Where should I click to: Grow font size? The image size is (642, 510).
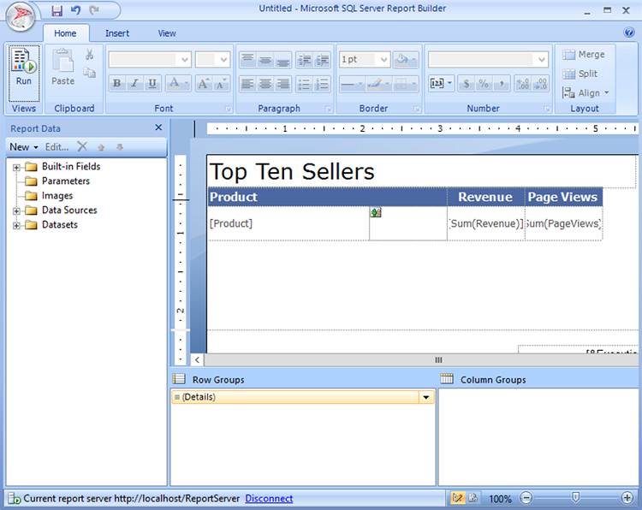(204, 84)
